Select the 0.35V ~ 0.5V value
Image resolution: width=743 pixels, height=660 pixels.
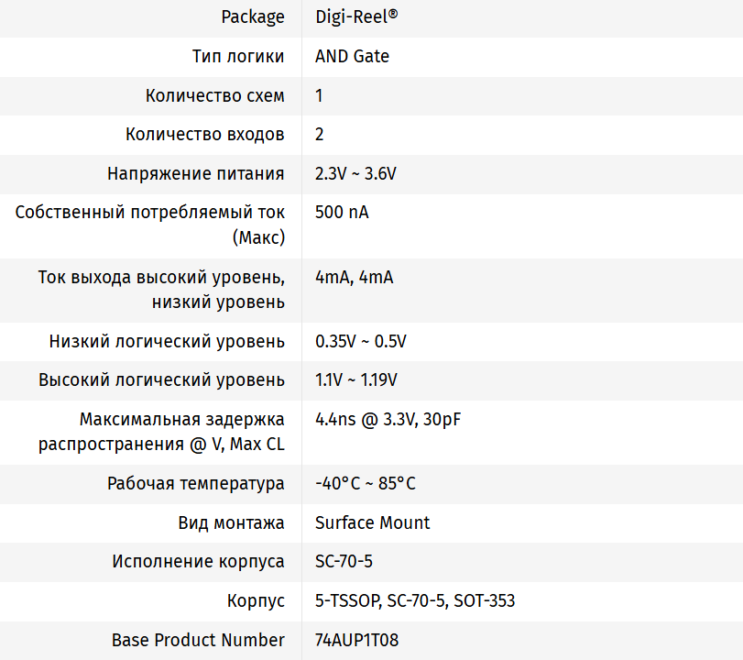pos(360,342)
